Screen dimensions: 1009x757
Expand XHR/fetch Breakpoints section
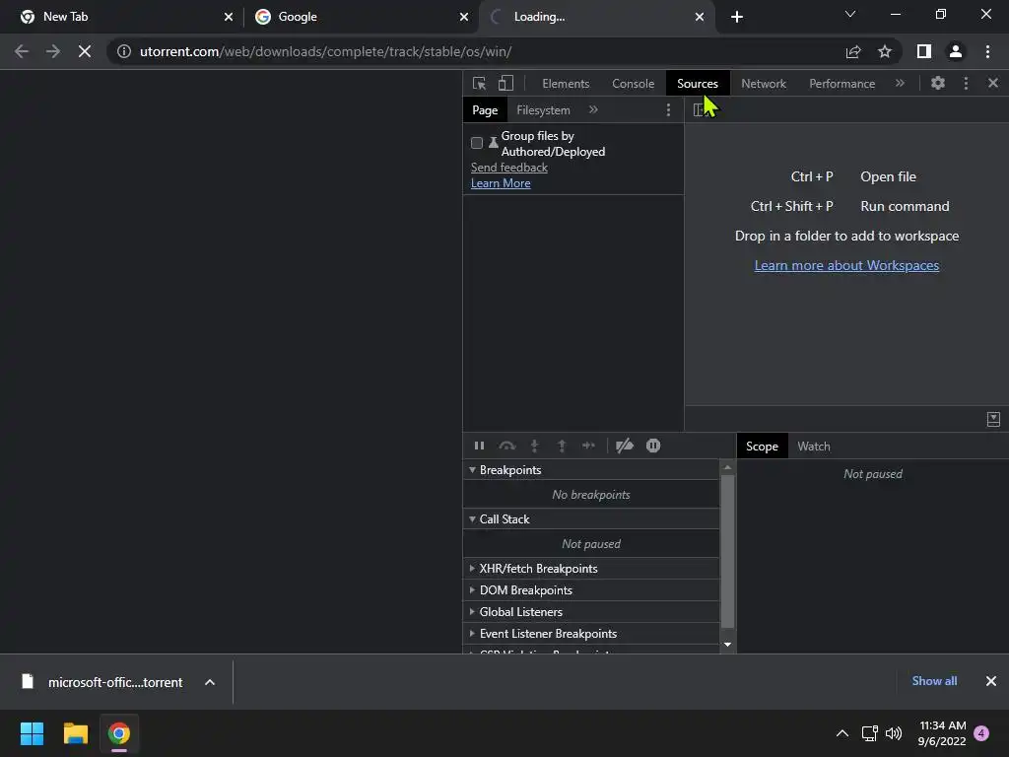[591, 569]
